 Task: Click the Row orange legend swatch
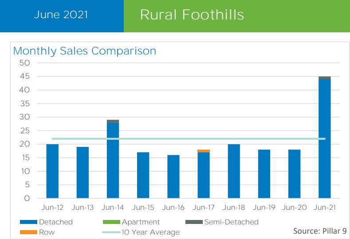(28, 232)
